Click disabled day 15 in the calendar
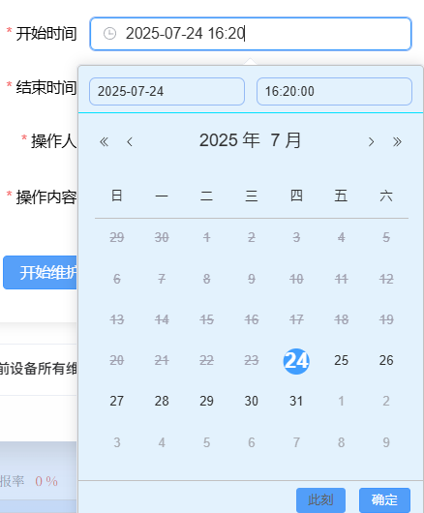 pos(206,319)
